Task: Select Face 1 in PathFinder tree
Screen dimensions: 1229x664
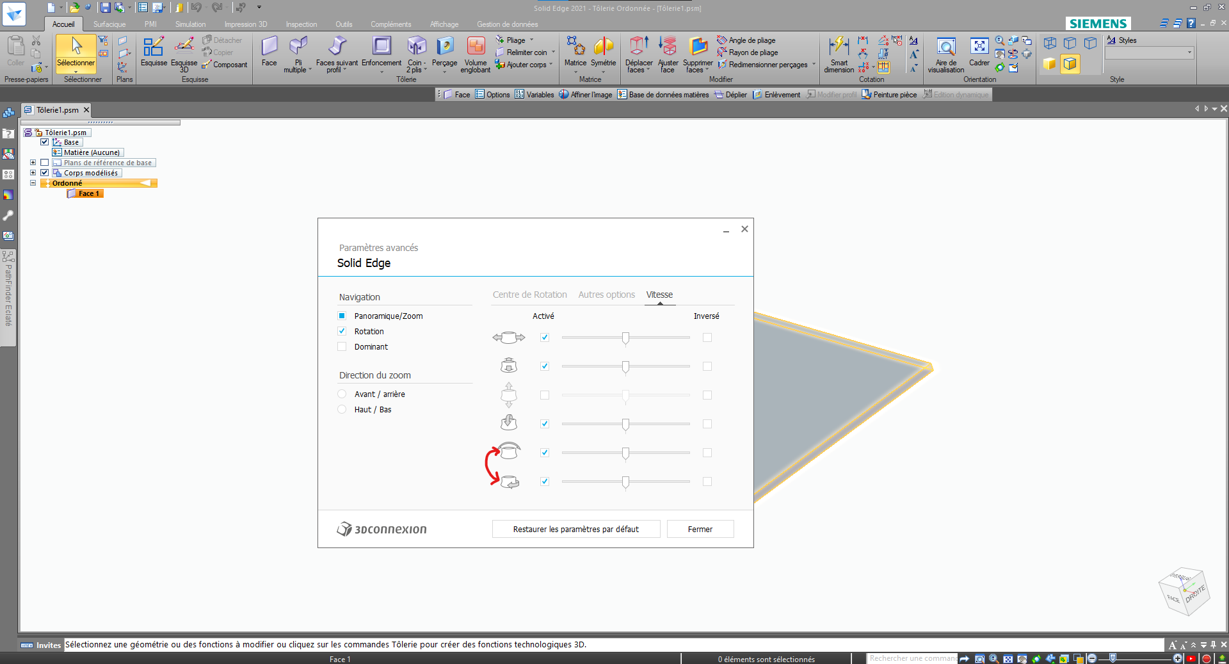Action: [x=84, y=193]
